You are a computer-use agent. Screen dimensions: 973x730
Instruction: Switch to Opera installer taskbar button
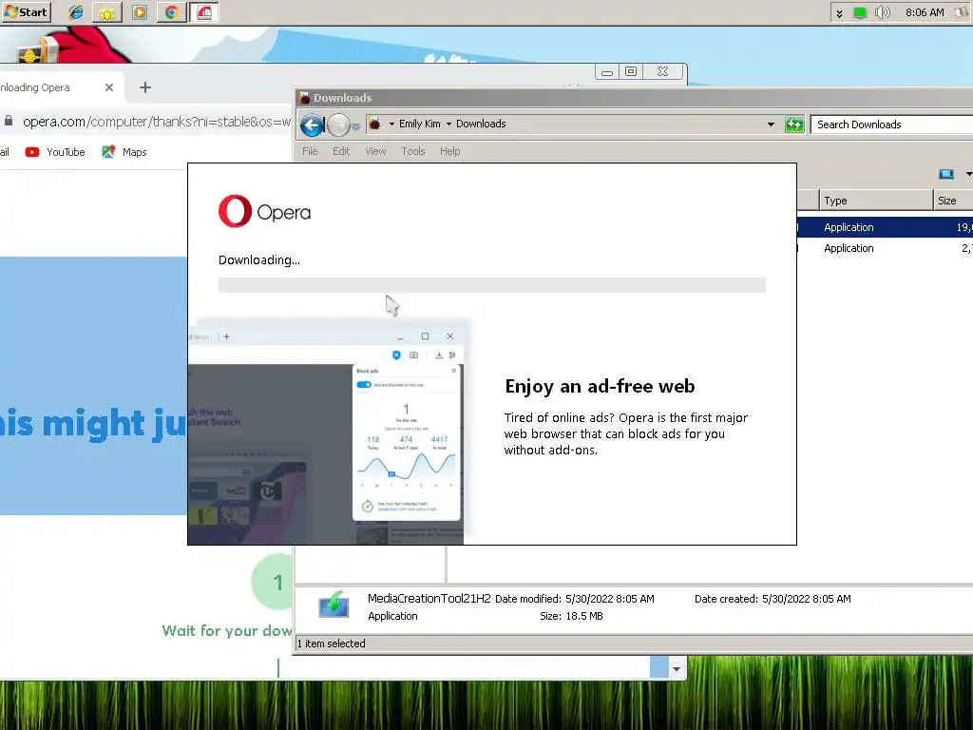coord(204,12)
